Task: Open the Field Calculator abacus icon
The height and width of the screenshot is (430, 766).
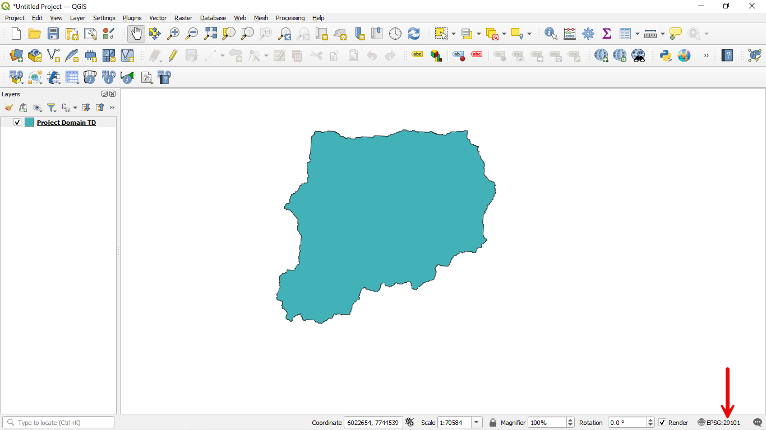Action: point(570,34)
